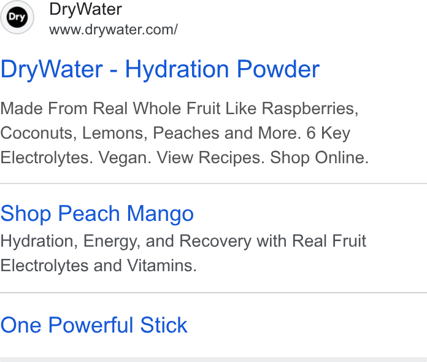Click the DryWater site name

click(85, 10)
